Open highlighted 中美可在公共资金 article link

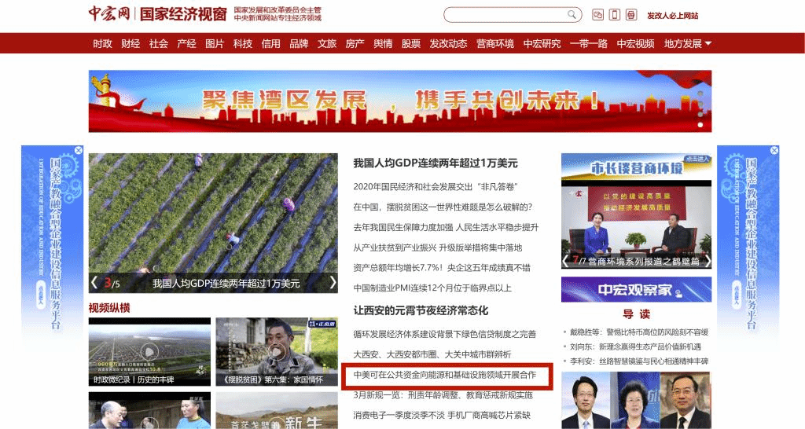[445, 376]
